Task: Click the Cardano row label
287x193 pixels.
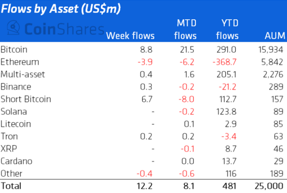Action: (x=17, y=161)
